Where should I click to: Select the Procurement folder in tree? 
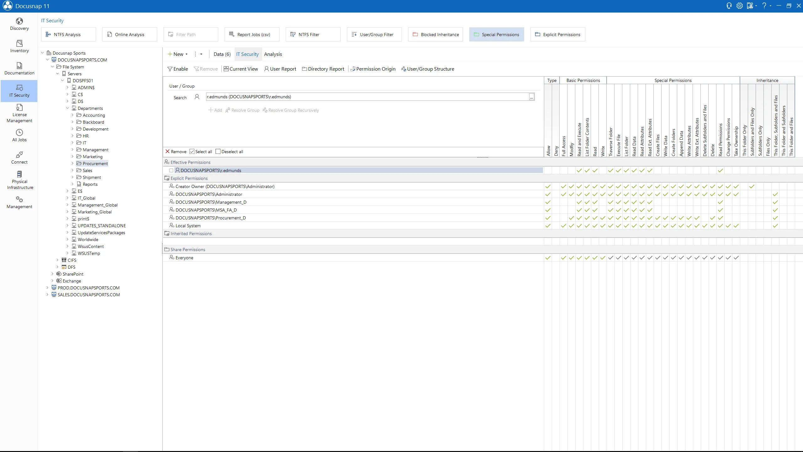tap(93, 164)
